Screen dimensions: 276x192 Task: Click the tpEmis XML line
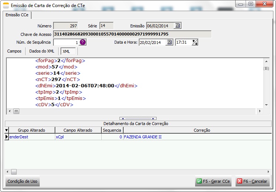[60, 98]
